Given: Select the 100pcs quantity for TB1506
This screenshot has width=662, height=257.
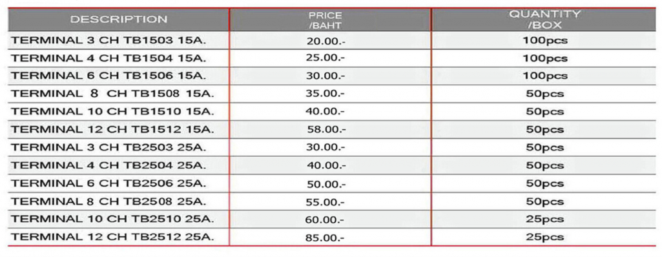Looking at the screenshot, I should [544, 76].
